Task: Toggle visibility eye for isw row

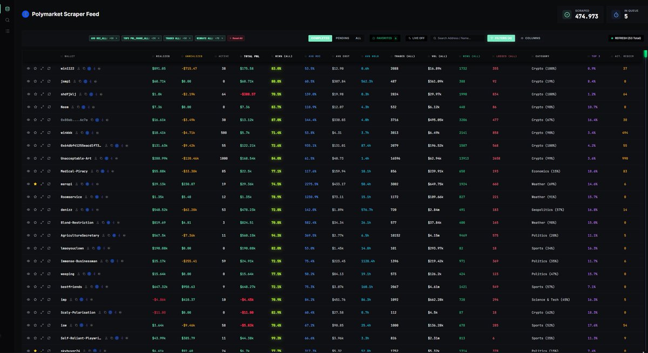Action: pyautogui.click(x=28, y=325)
